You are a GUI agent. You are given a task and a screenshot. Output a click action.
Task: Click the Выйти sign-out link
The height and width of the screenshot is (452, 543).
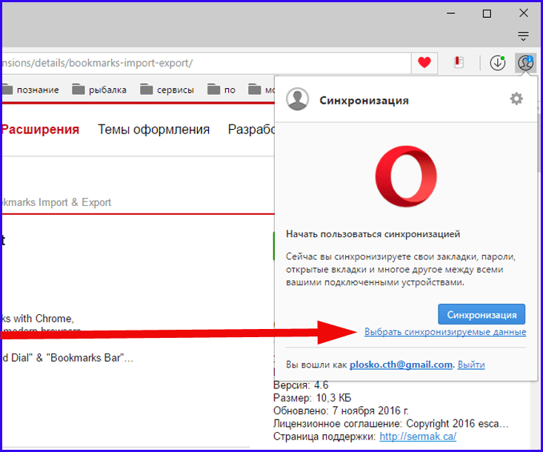471,365
